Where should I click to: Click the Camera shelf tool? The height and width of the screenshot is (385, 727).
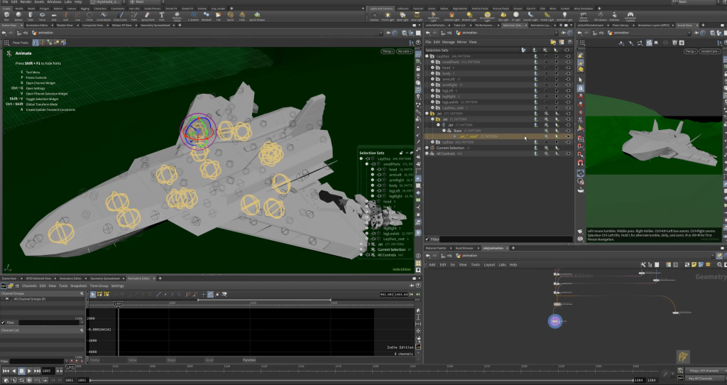[374, 16]
